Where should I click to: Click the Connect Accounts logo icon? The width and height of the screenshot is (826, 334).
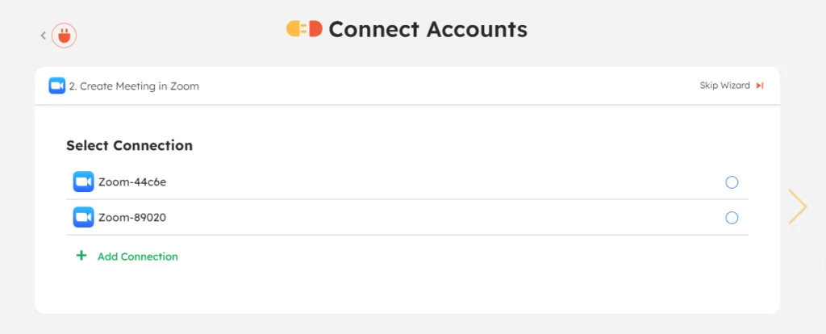pos(304,30)
